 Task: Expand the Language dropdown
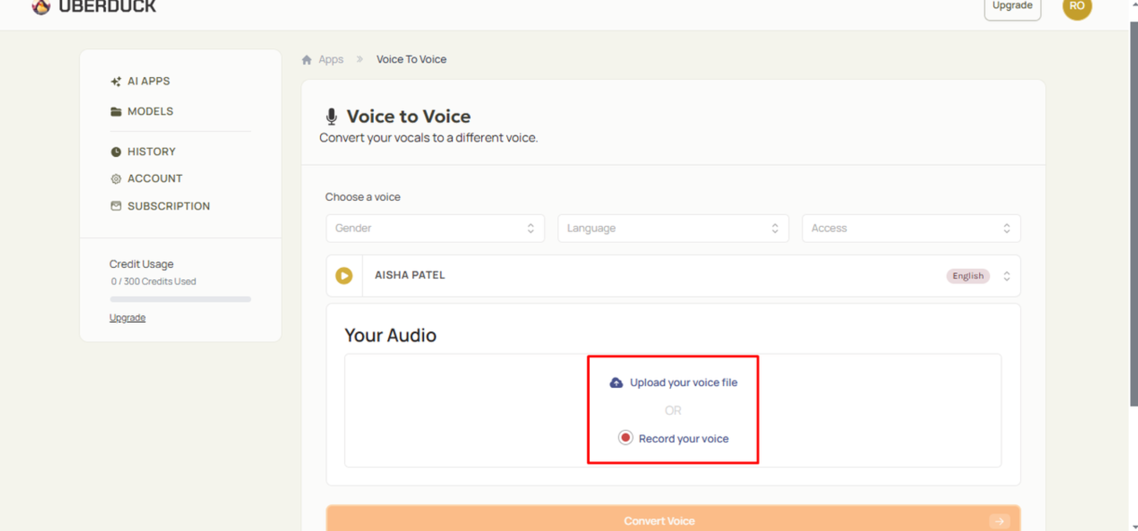(673, 228)
